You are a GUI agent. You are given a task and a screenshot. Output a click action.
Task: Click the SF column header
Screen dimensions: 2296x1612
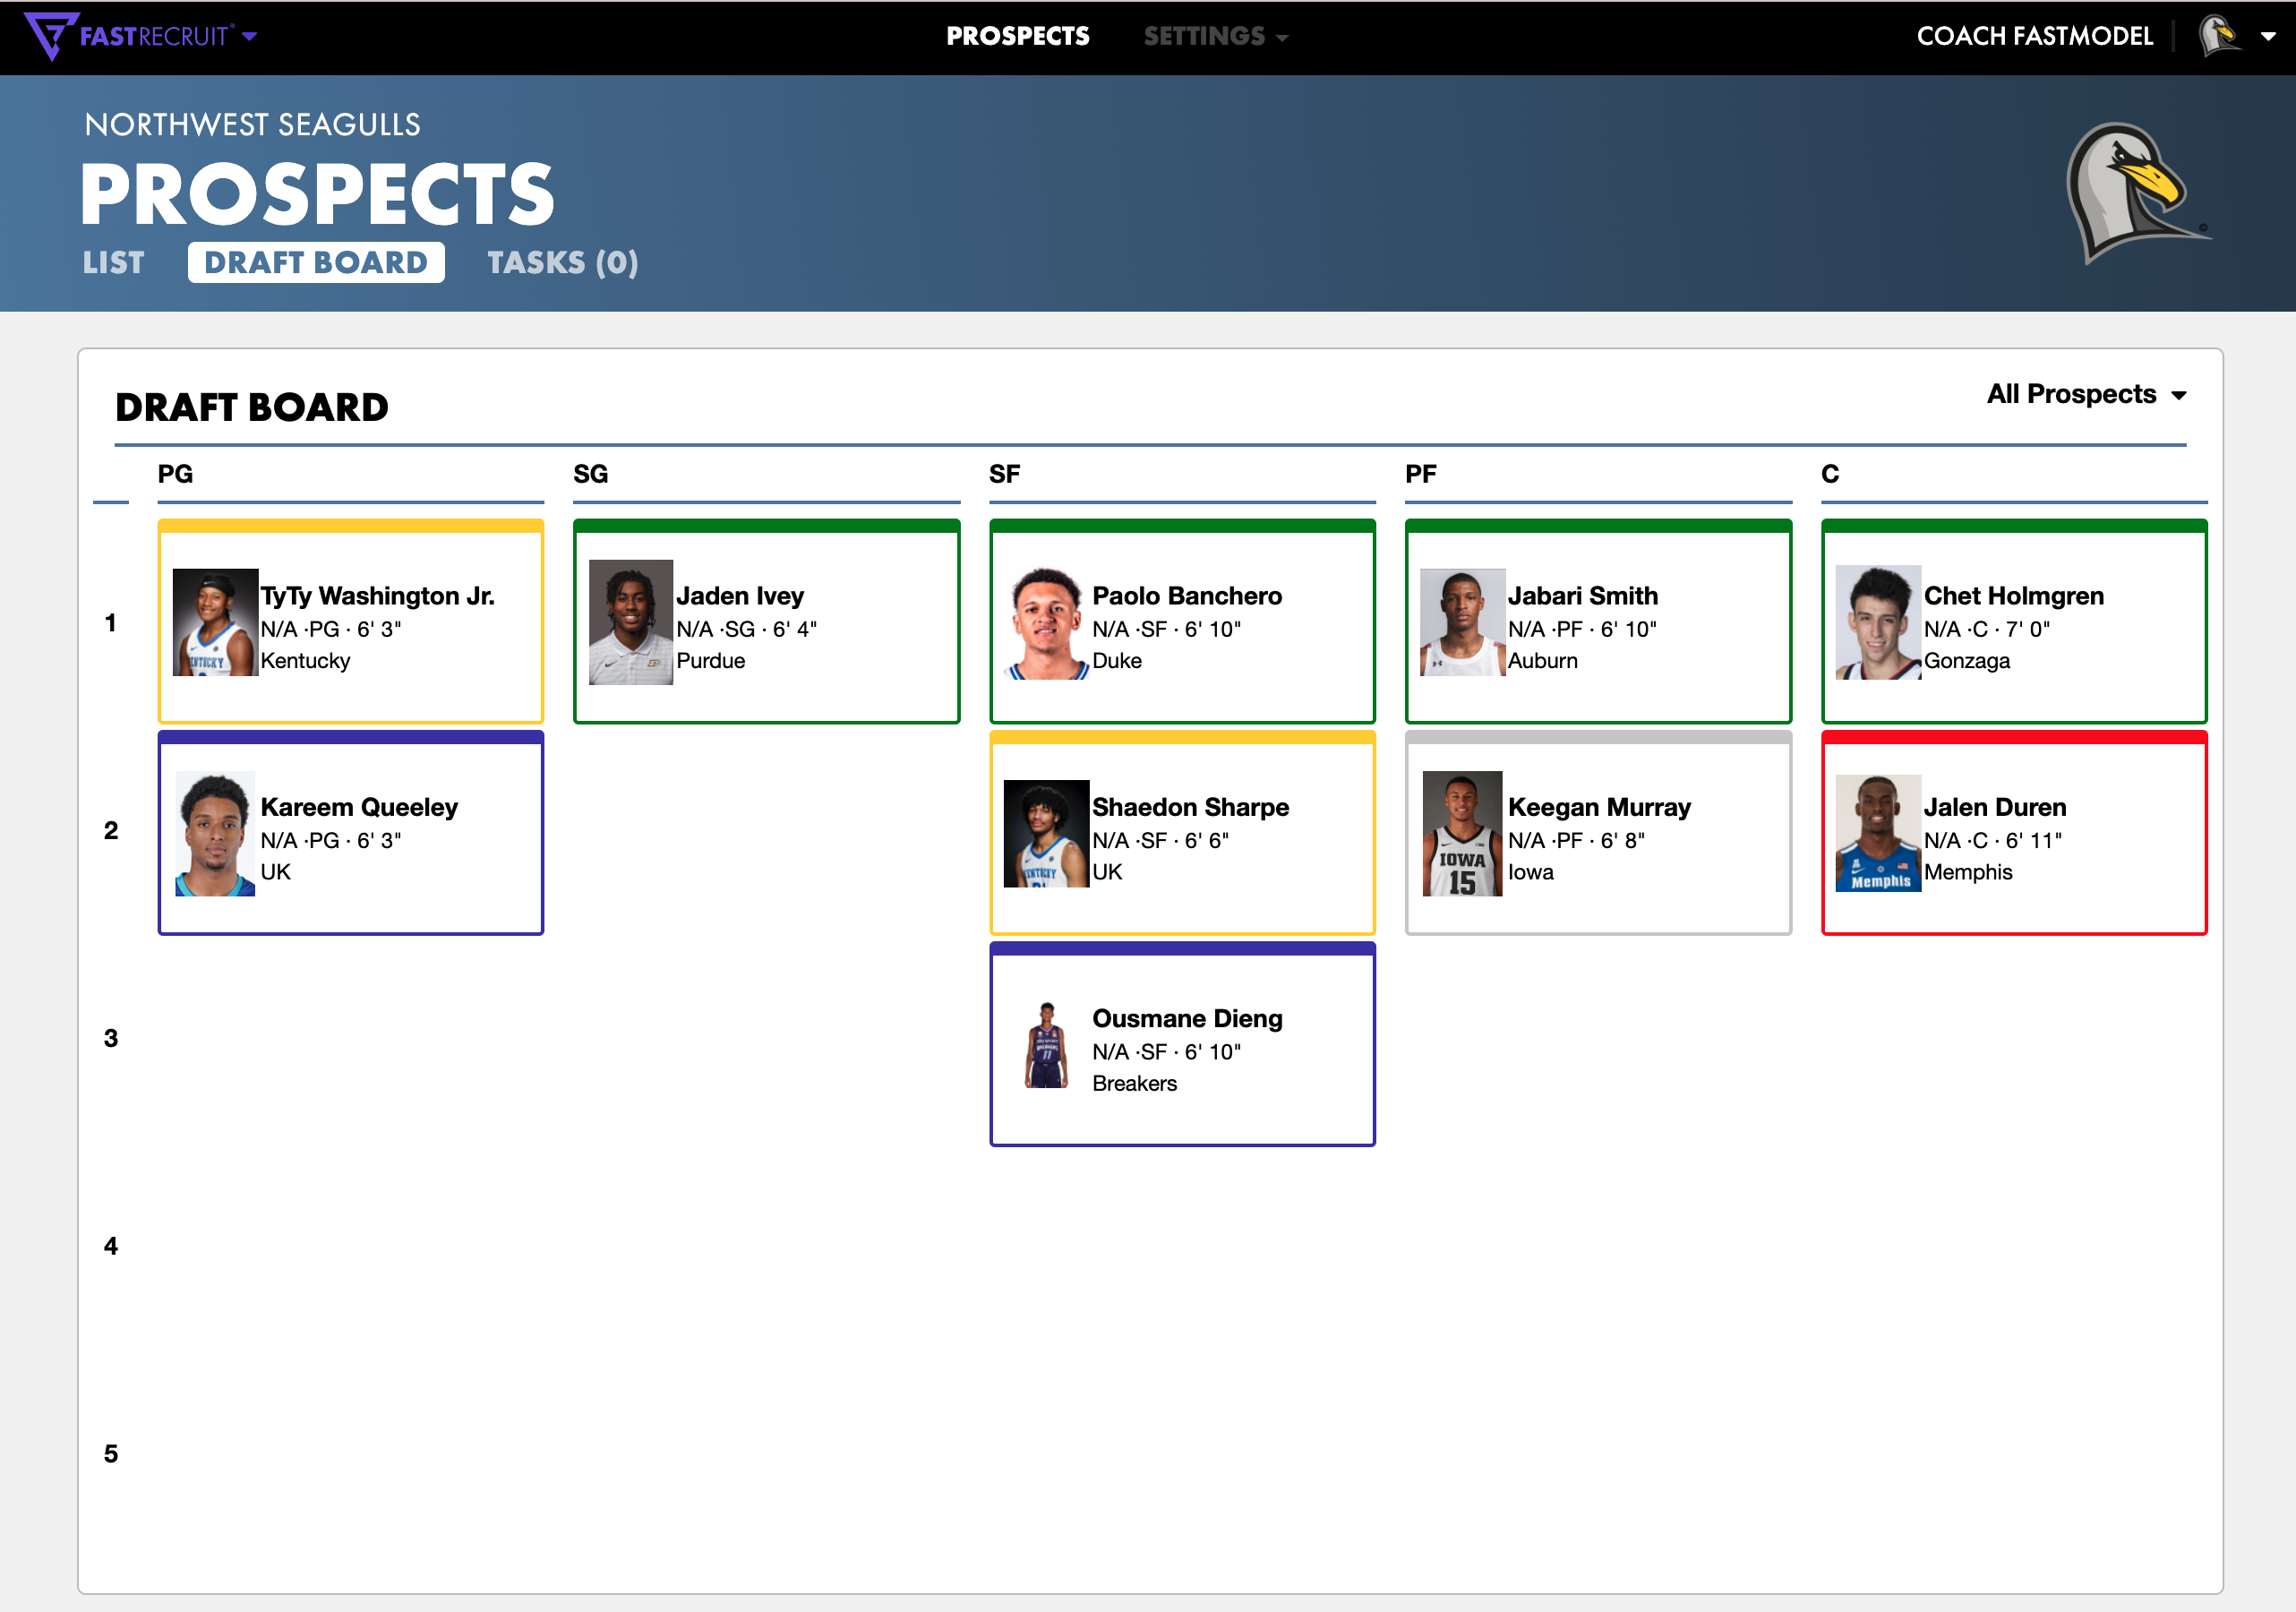click(x=1005, y=474)
